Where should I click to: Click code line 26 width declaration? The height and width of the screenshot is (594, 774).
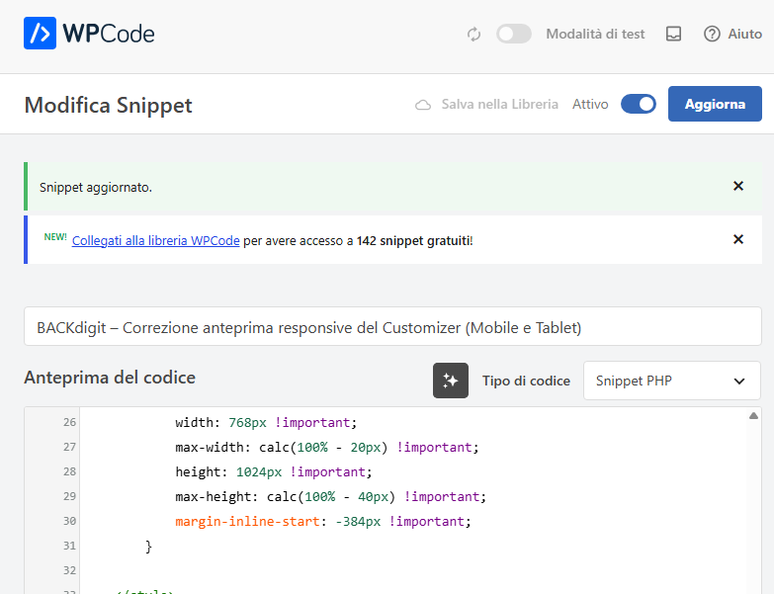[266, 423]
